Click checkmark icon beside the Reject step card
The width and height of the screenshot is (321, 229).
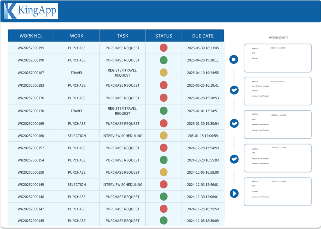[234, 123]
